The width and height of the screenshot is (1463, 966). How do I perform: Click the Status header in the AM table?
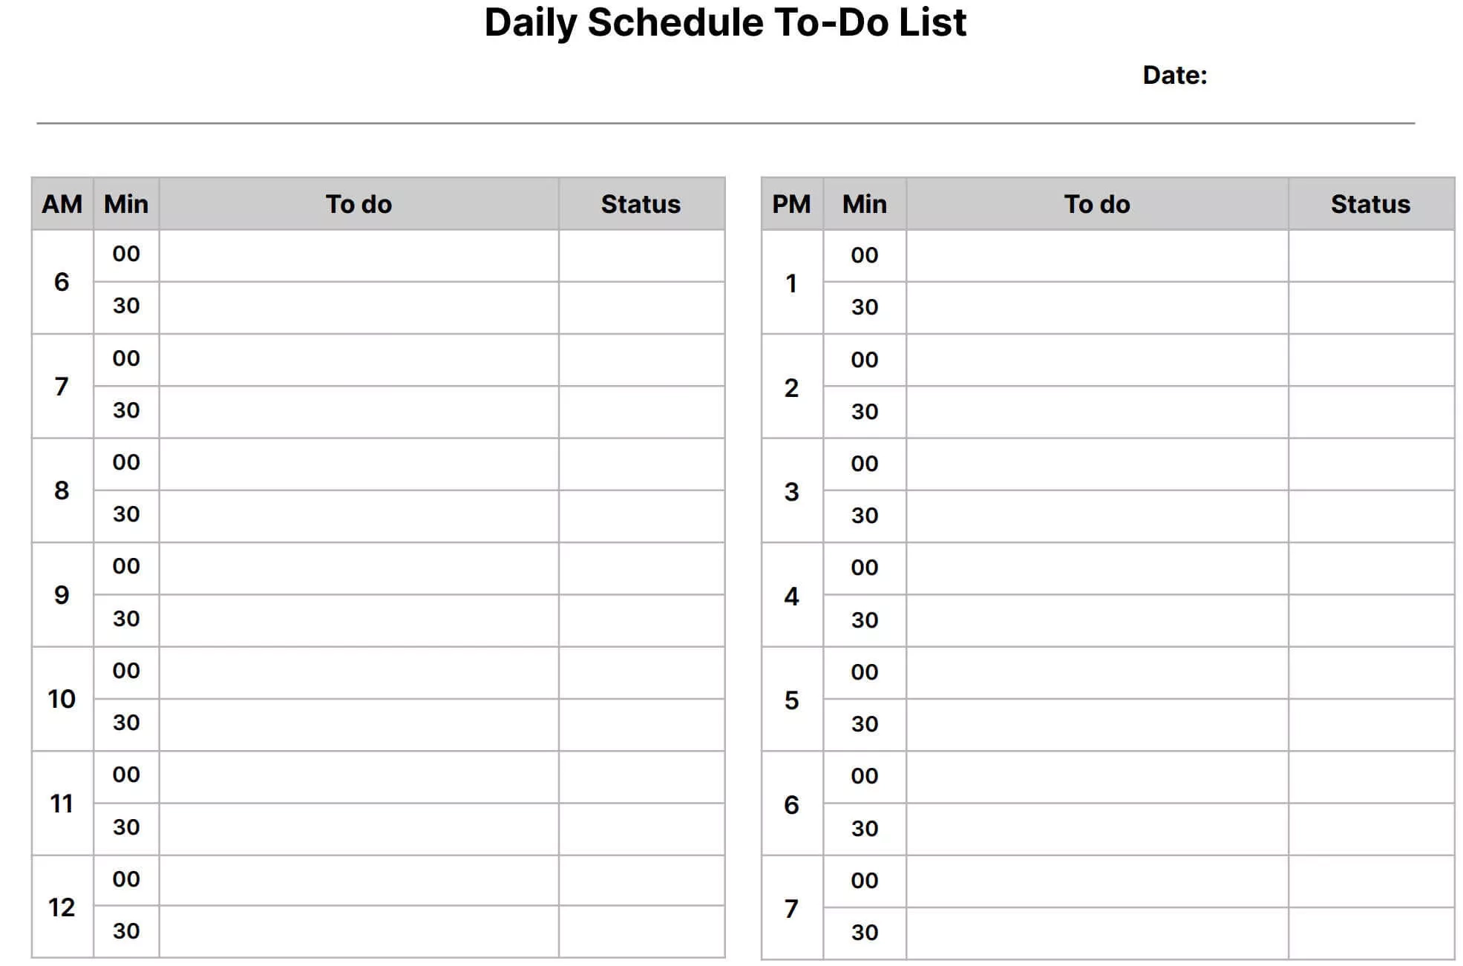(x=641, y=204)
